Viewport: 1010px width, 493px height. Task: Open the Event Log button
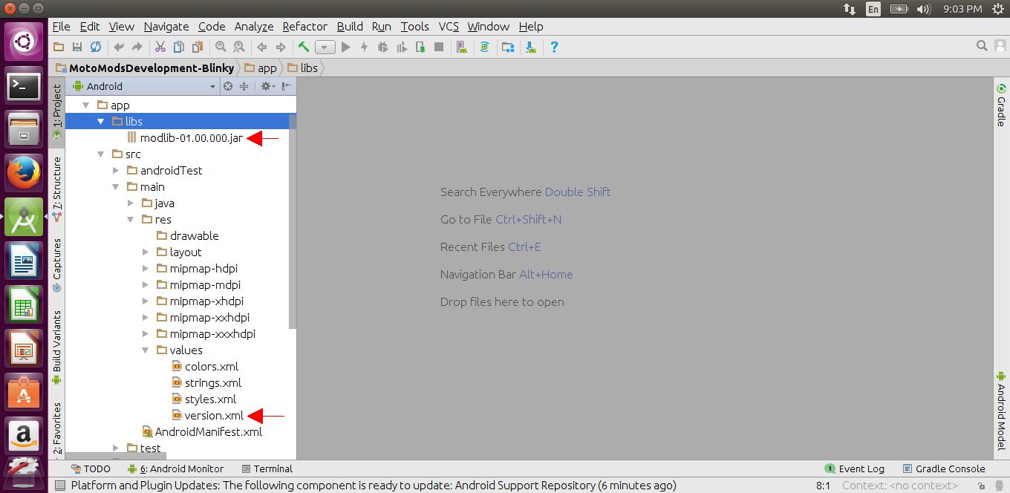tap(855, 468)
